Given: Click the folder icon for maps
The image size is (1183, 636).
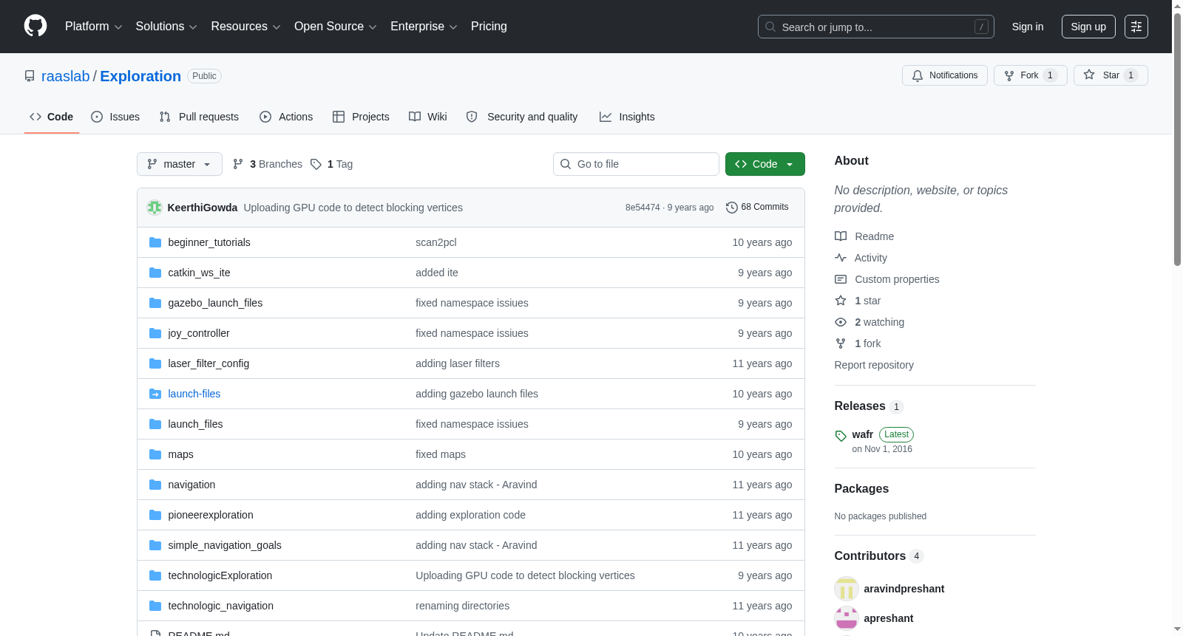Looking at the screenshot, I should (155, 454).
